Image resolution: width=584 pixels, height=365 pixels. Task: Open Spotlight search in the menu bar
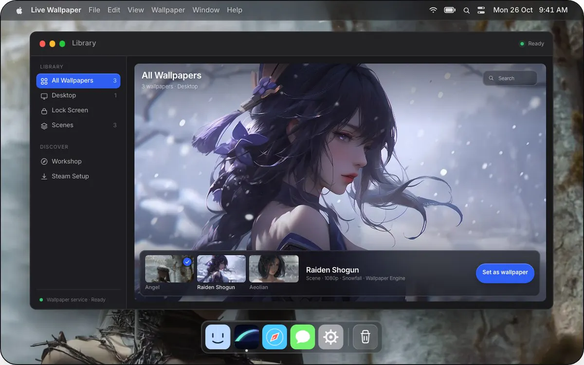466,10
